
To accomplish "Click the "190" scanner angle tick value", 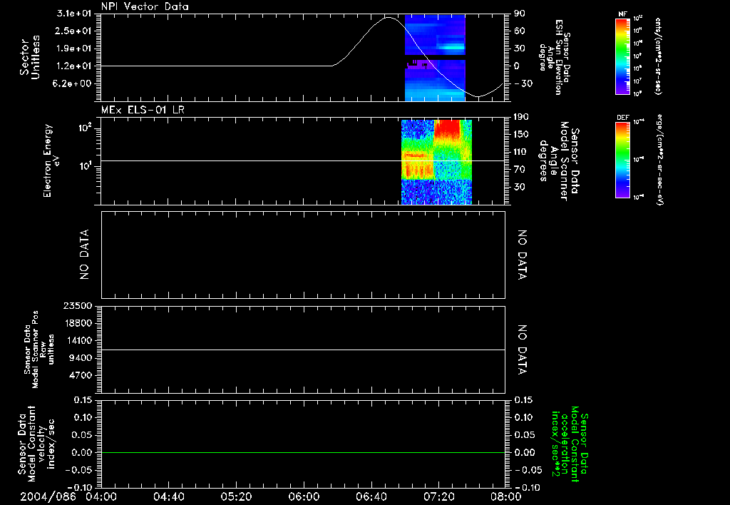I will point(523,117).
